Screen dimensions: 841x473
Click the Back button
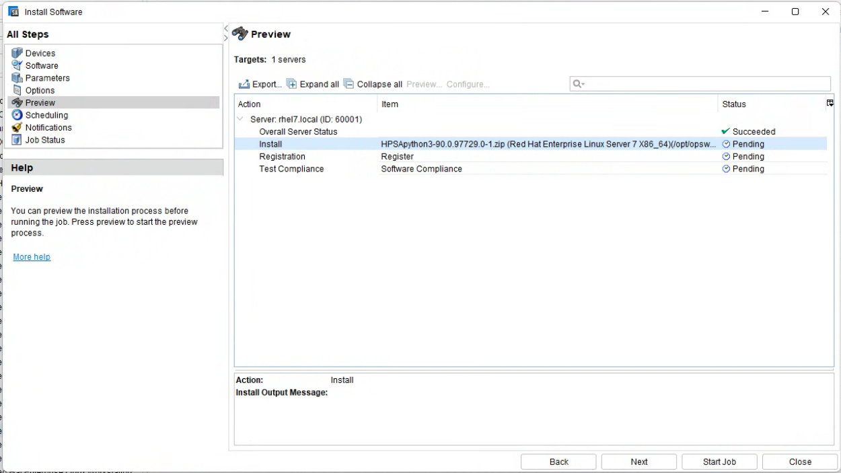pyautogui.click(x=558, y=462)
